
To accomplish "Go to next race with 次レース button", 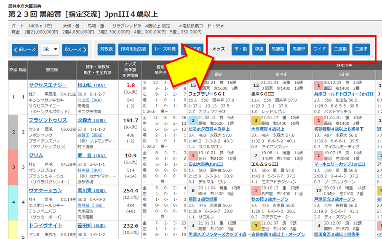I will click(75, 49).
